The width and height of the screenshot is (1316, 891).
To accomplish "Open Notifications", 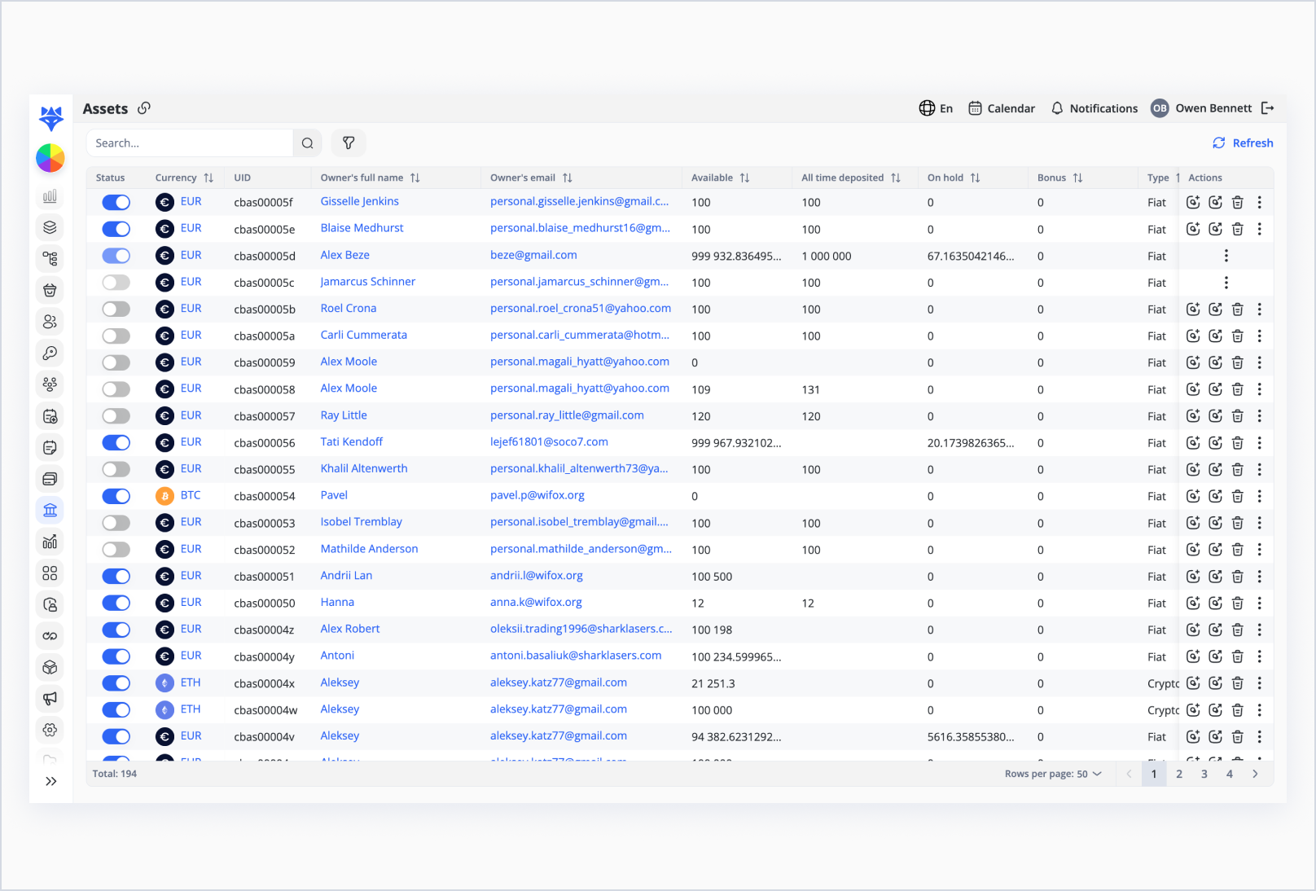I will (1094, 108).
